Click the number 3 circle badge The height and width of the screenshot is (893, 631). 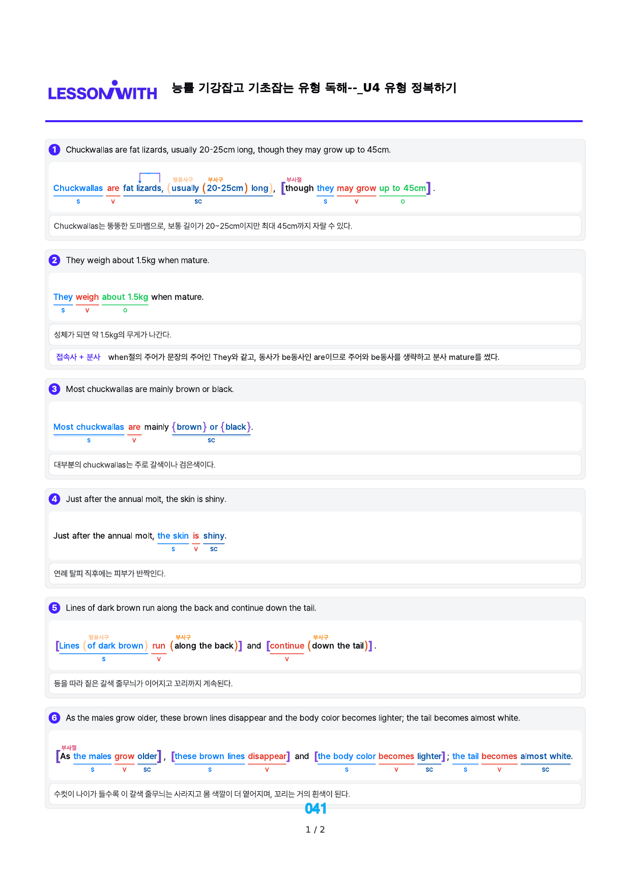click(x=54, y=389)
